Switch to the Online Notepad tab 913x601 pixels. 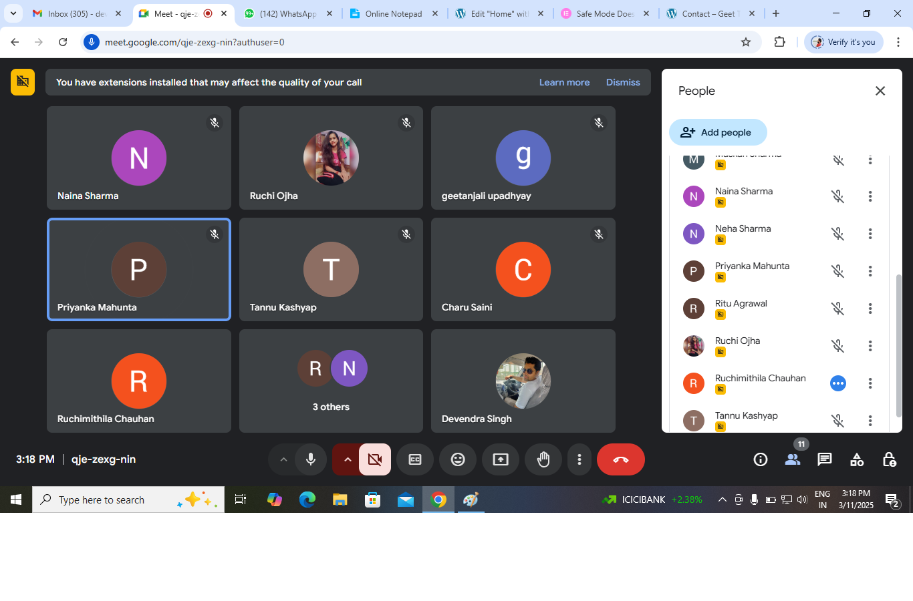pyautogui.click(x=393, y=13)
